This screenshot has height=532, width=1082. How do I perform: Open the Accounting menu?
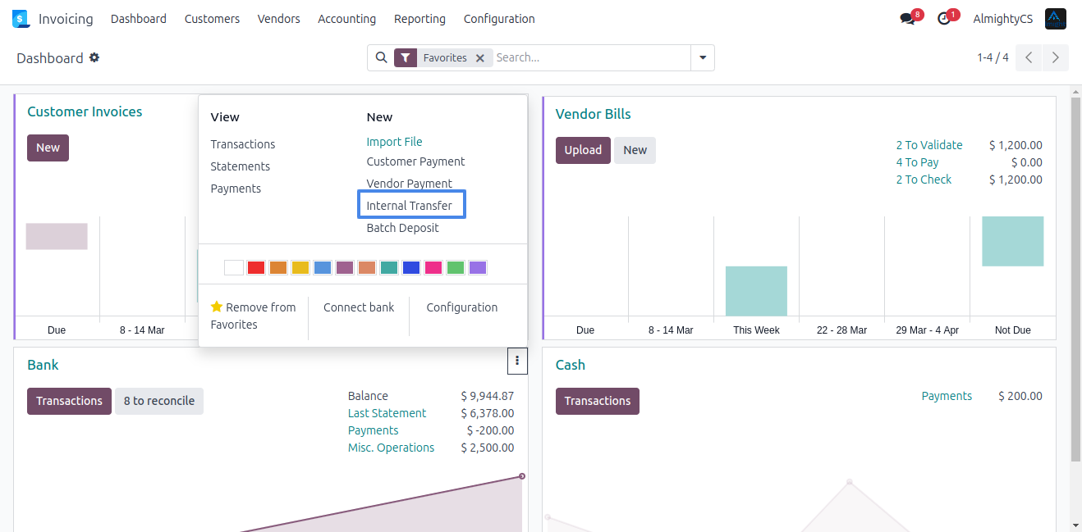346,19
